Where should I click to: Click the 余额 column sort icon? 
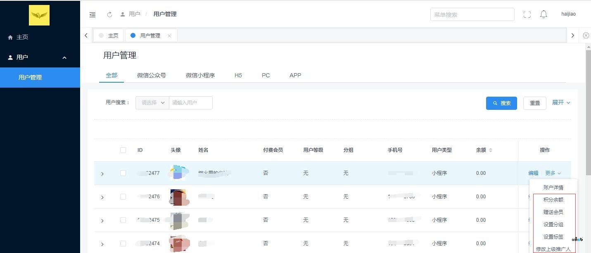coord(491,150)
